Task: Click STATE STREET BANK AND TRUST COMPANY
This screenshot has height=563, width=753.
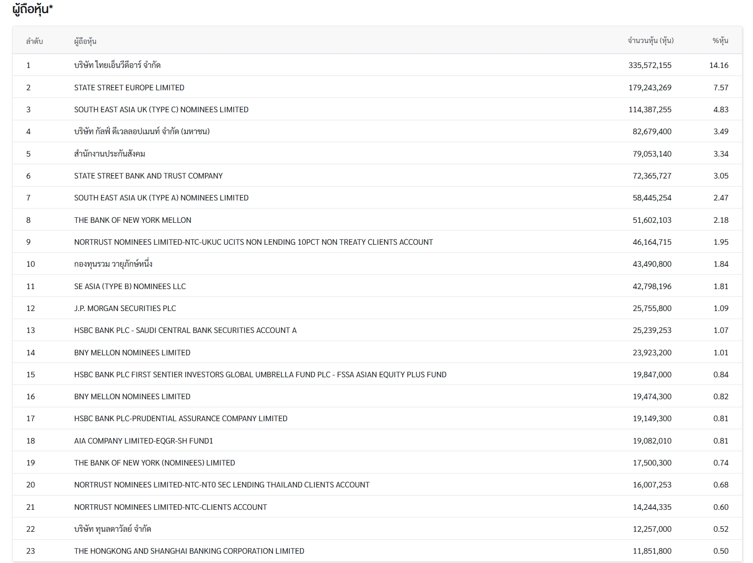Action: 148,176
